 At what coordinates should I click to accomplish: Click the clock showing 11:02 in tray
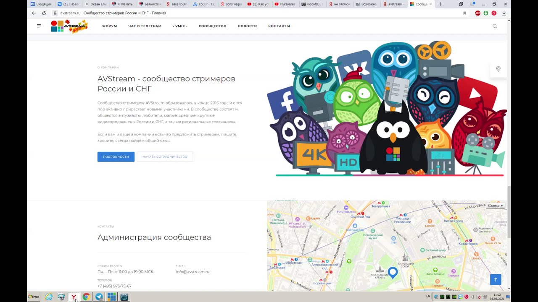pos(497,295)
